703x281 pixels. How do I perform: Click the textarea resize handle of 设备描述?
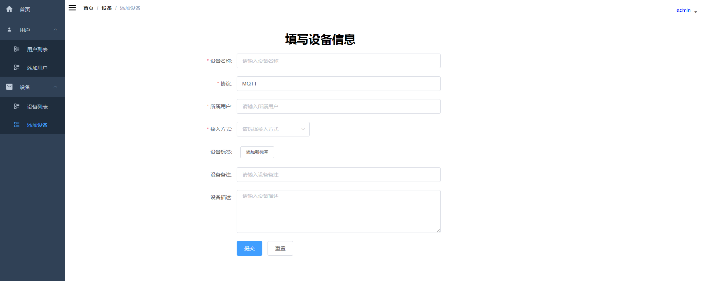438,230
